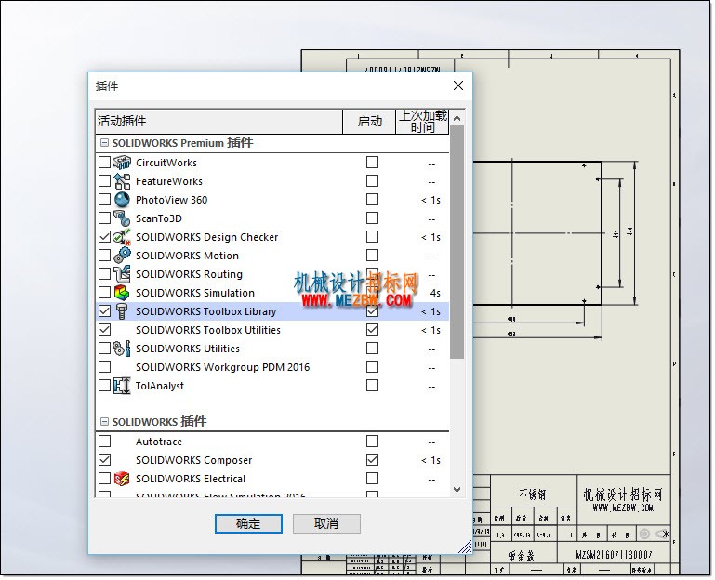Screen dimensions: 715x580
Task: Click the TolAnalyst icon
Action: [x=122, y=386]
